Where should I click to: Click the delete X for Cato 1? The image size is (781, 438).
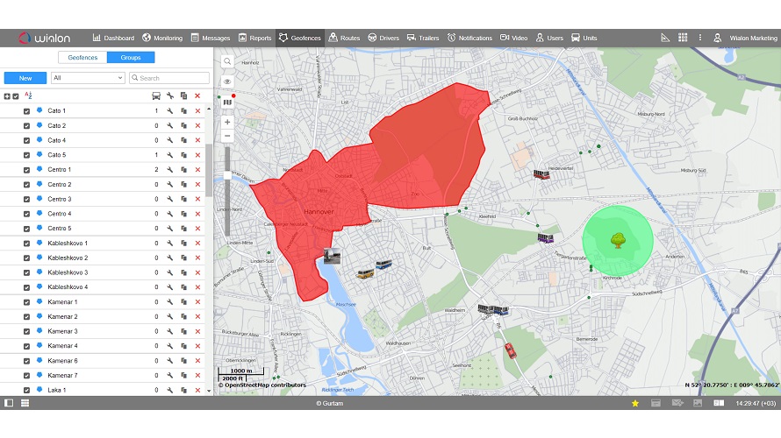point(197,111)
